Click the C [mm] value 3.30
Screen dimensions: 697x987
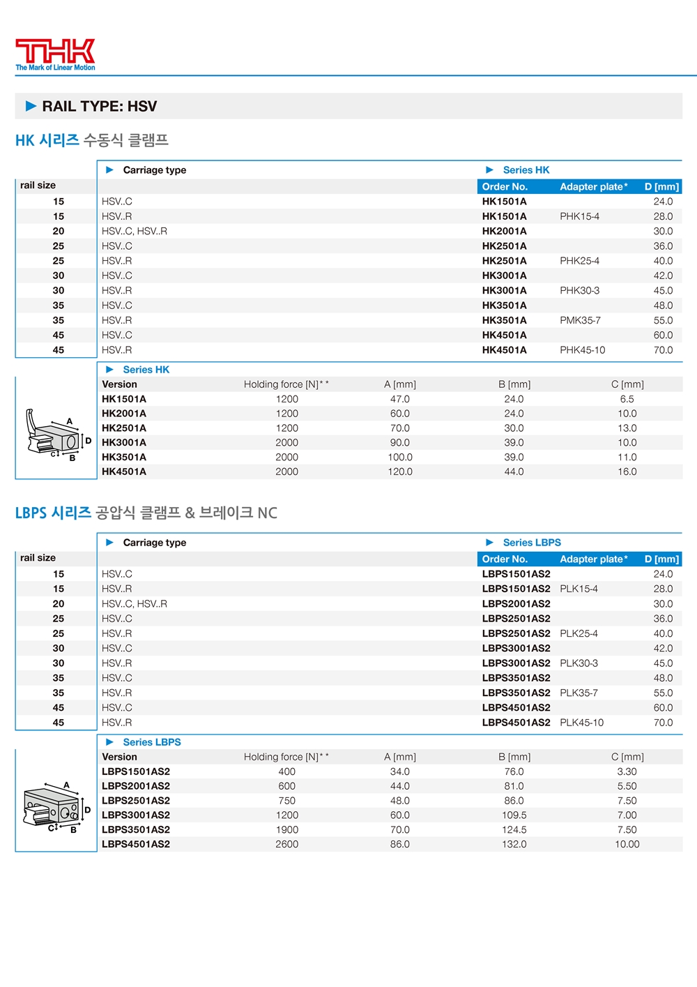coord(627,771)
